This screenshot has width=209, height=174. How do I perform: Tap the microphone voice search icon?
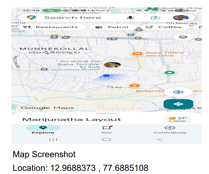tap(130, 18)
